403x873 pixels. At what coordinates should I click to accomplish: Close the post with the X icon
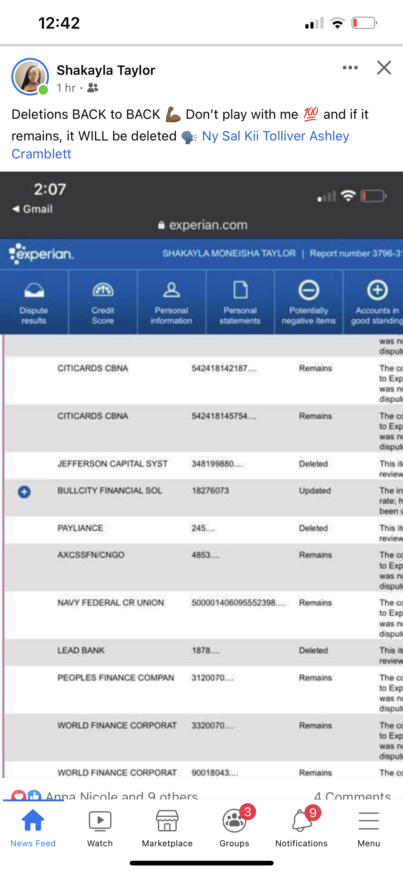384,68
